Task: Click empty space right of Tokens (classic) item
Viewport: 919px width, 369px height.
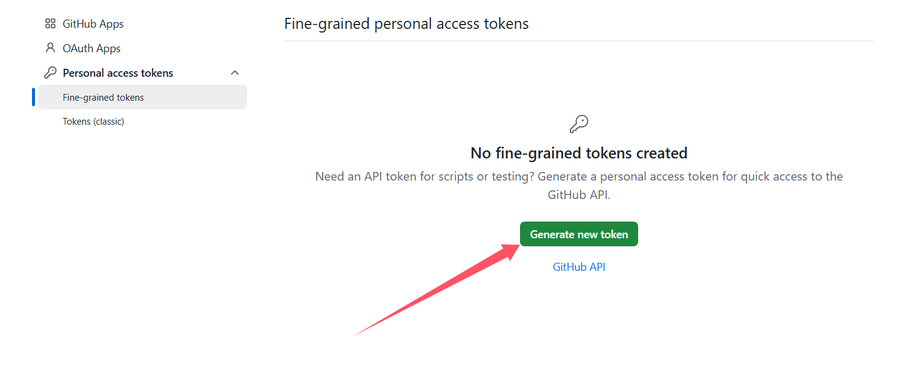Action: coord(184,122)
